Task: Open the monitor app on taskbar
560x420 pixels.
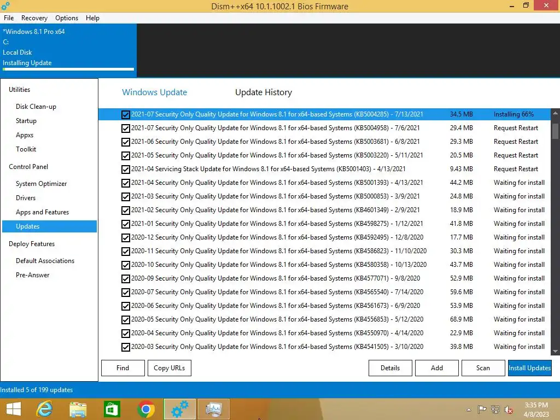Action: pyautogui.click(x=214, y=409)
